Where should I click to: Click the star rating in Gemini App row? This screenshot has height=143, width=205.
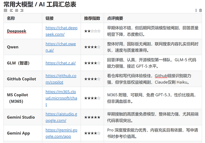pos(92,133)
